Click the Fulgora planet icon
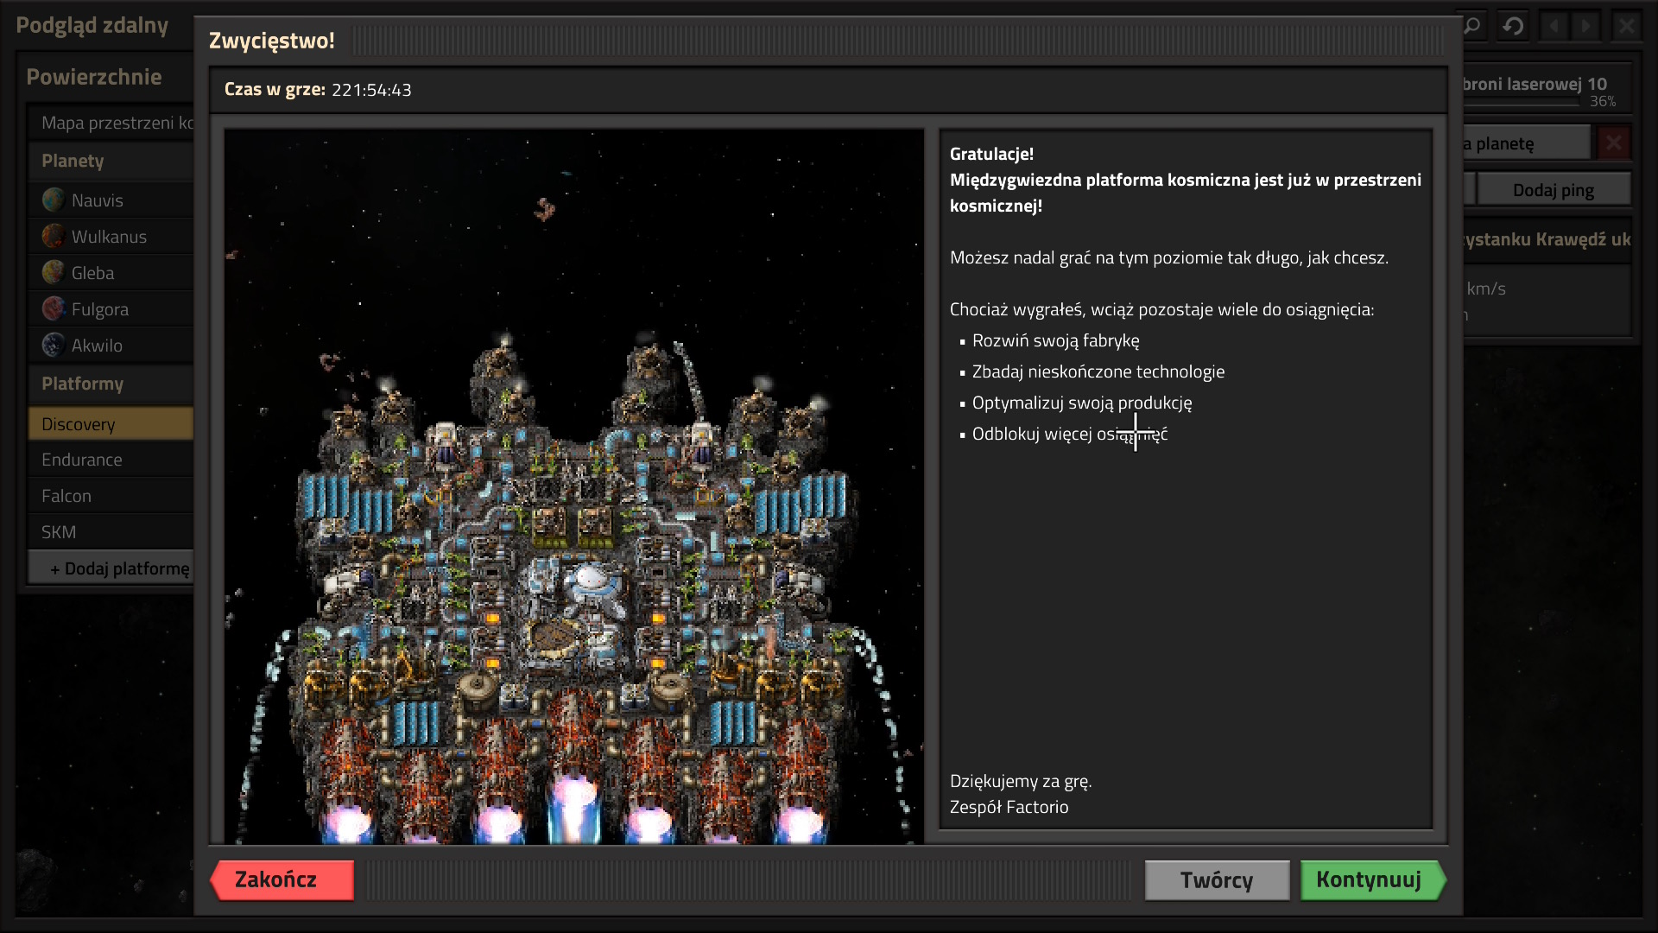 pyautogui.click(x=54, y=309)
